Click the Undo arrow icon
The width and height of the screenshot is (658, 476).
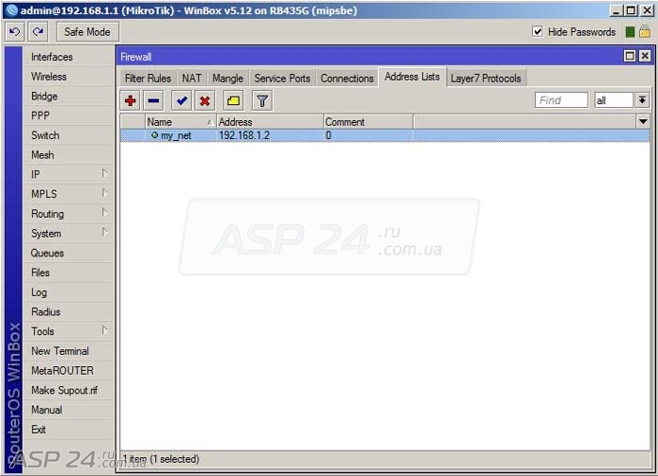click(x=14, y=32)
